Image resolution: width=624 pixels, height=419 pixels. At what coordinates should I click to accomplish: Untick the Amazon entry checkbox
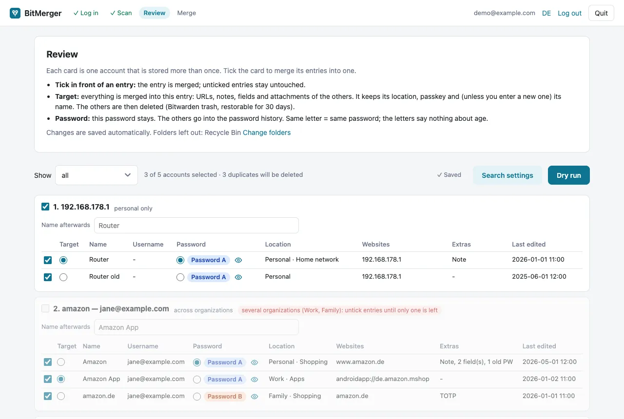[48, 362]
